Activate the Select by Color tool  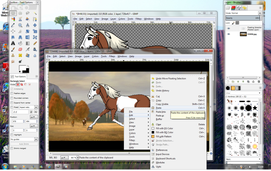pos(13,19)
